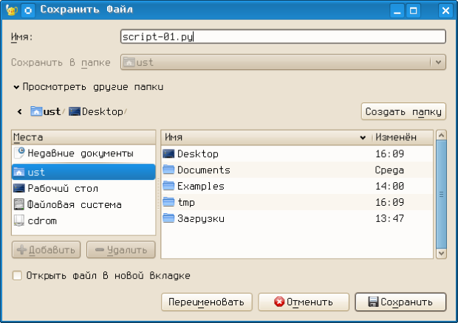The height and width of the screenshot is (323, 458).
Task: Select 'ust' home folder in places
Action: [x=83, y=172]
